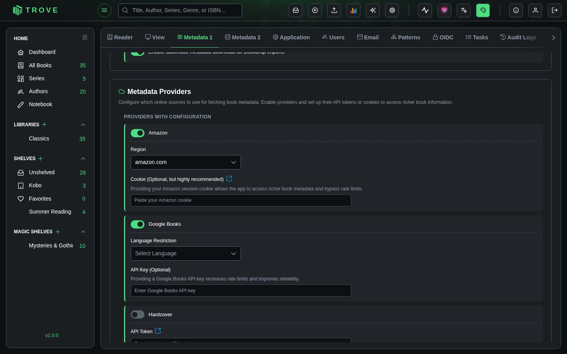Switch to the Metadata 2 tab
Viewport: 567px width, 354px height.
tap(243, 37)
